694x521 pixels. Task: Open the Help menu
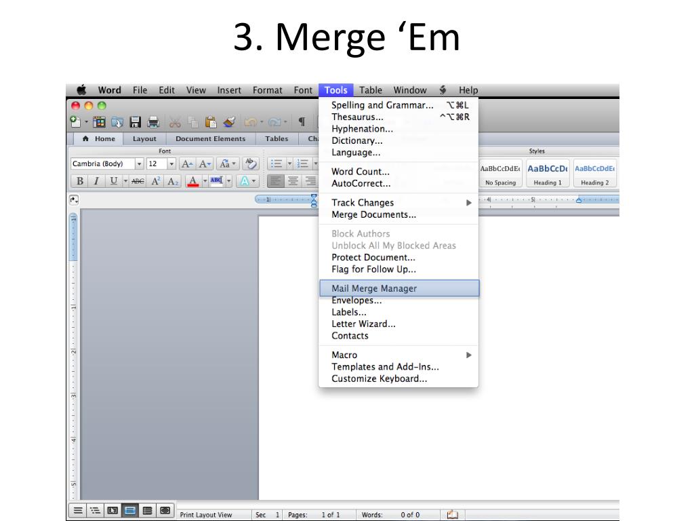pos(468,90)
